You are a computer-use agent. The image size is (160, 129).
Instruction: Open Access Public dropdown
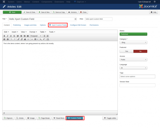click(133, 59)
